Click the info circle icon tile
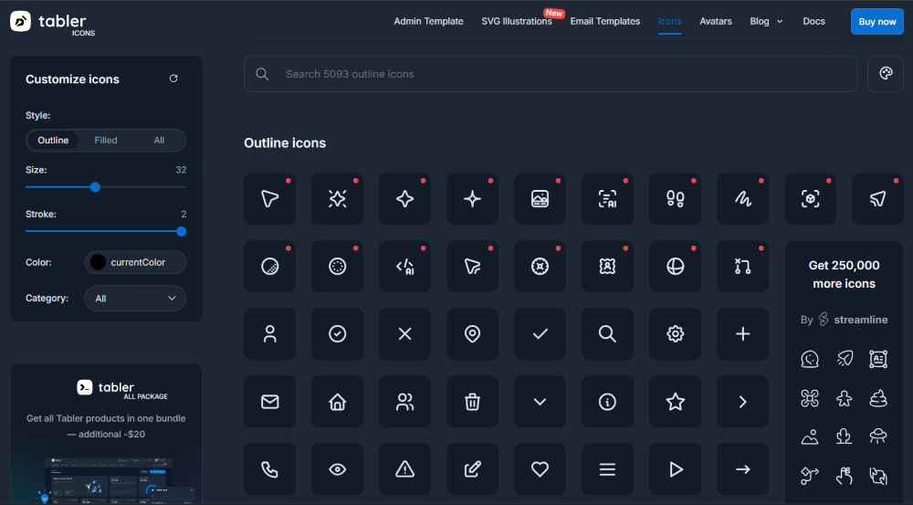This screenshot has height=505, width=913. click(607, 401)
